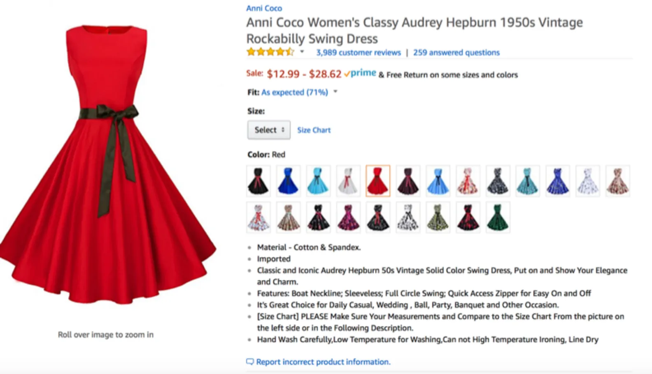Click the speech bubble report icon

[x=250, y=362]
